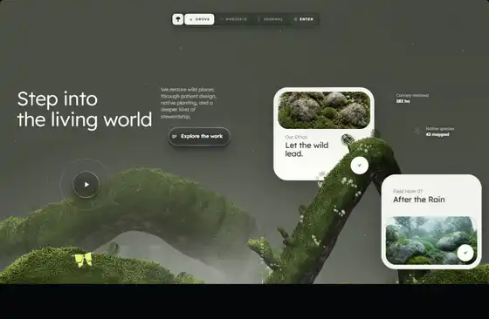489x319 pixels.
Task: Click the round arrow icon on Our Ethos card
Action: [359, 166]
